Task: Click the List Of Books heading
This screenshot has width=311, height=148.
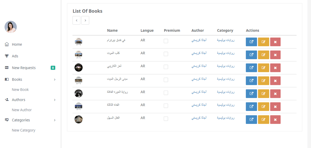Action: (88, 11)
